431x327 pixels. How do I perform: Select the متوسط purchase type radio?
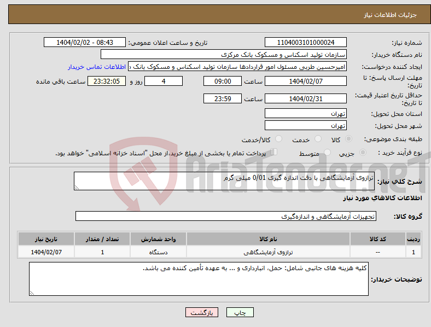coord(327,152)
